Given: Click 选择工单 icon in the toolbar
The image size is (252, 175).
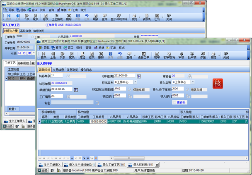Looking at the screenshot, I should pyautogui.click(x=143, y=55).
